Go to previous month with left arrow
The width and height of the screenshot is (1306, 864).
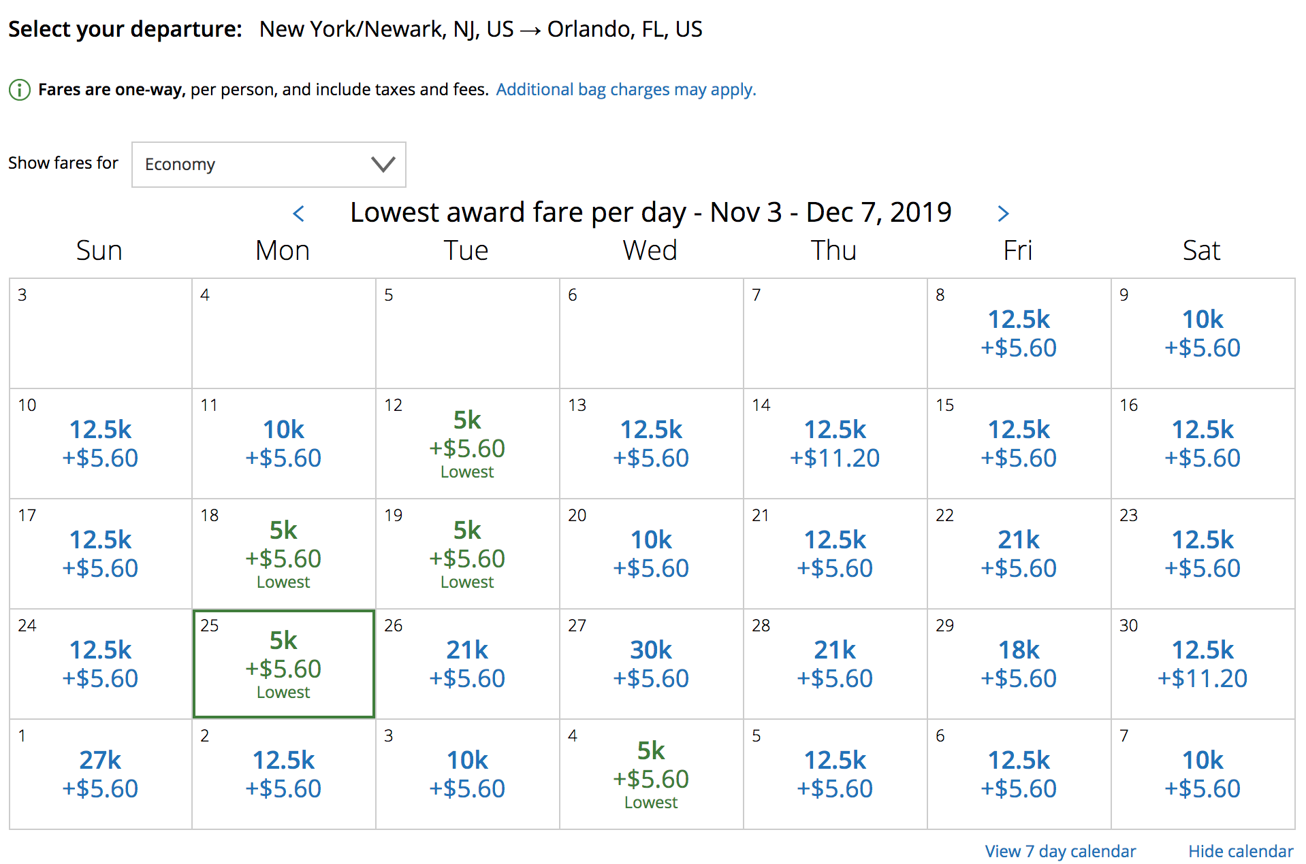coord(298,214)
